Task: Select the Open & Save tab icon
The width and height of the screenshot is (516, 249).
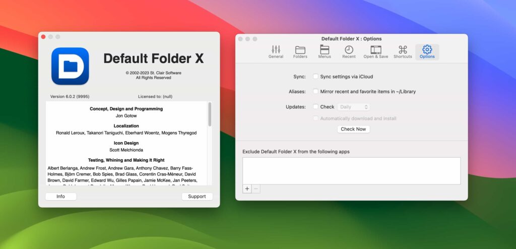Action: coord(376,52)
